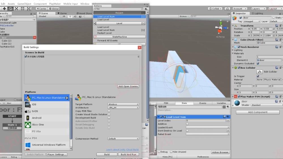The width and height of the screenshot is (283, 159).
Task: Open the Action Browser
Action: tap(220, 152)
